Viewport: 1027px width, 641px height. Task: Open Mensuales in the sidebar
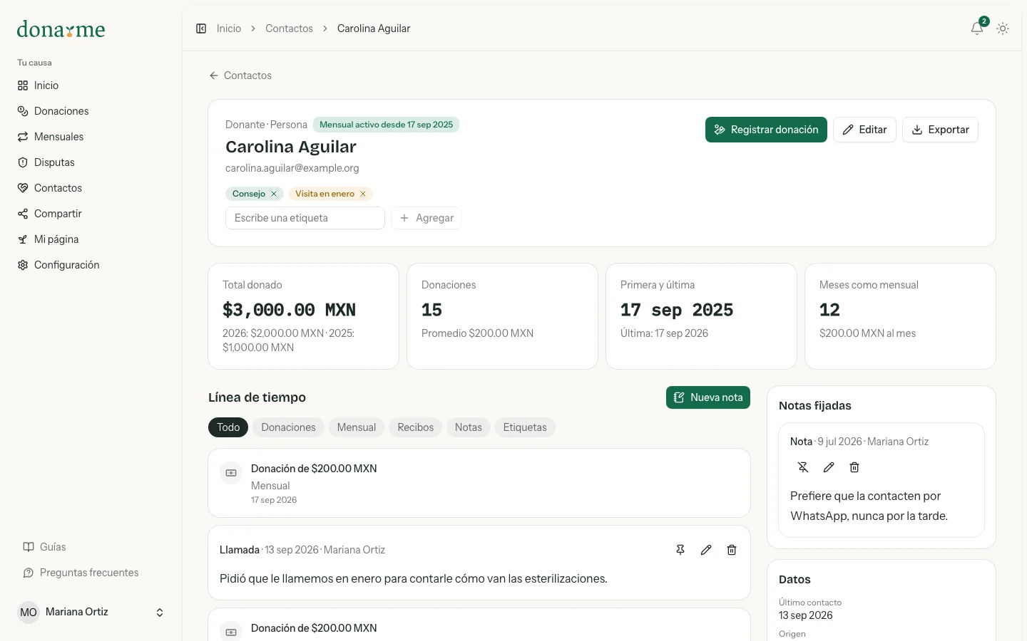tap(91, 137)
